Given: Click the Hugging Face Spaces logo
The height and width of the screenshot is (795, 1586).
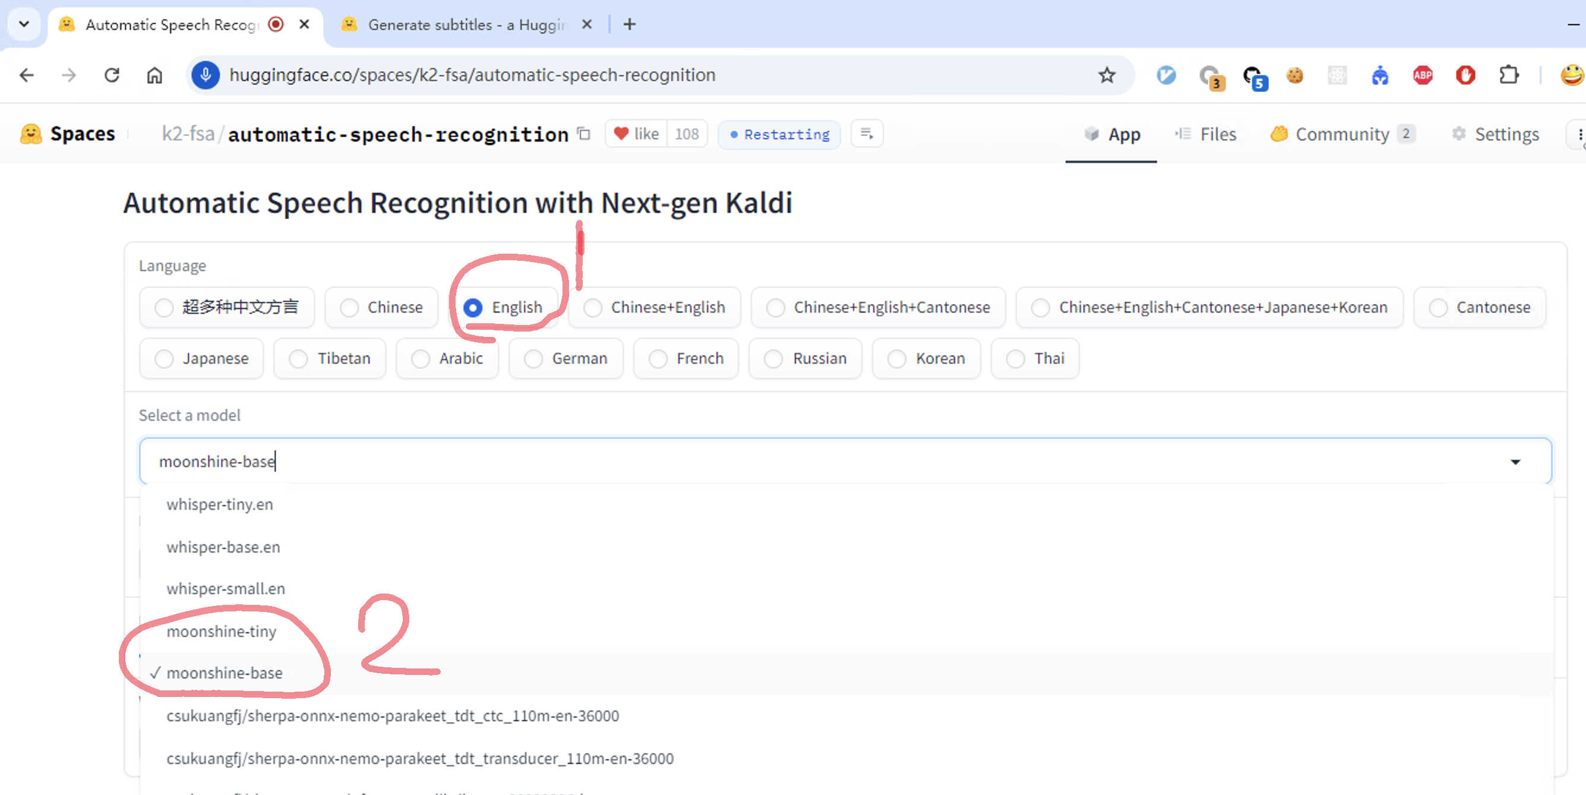Looking at the screenshot, I should 30,134.
